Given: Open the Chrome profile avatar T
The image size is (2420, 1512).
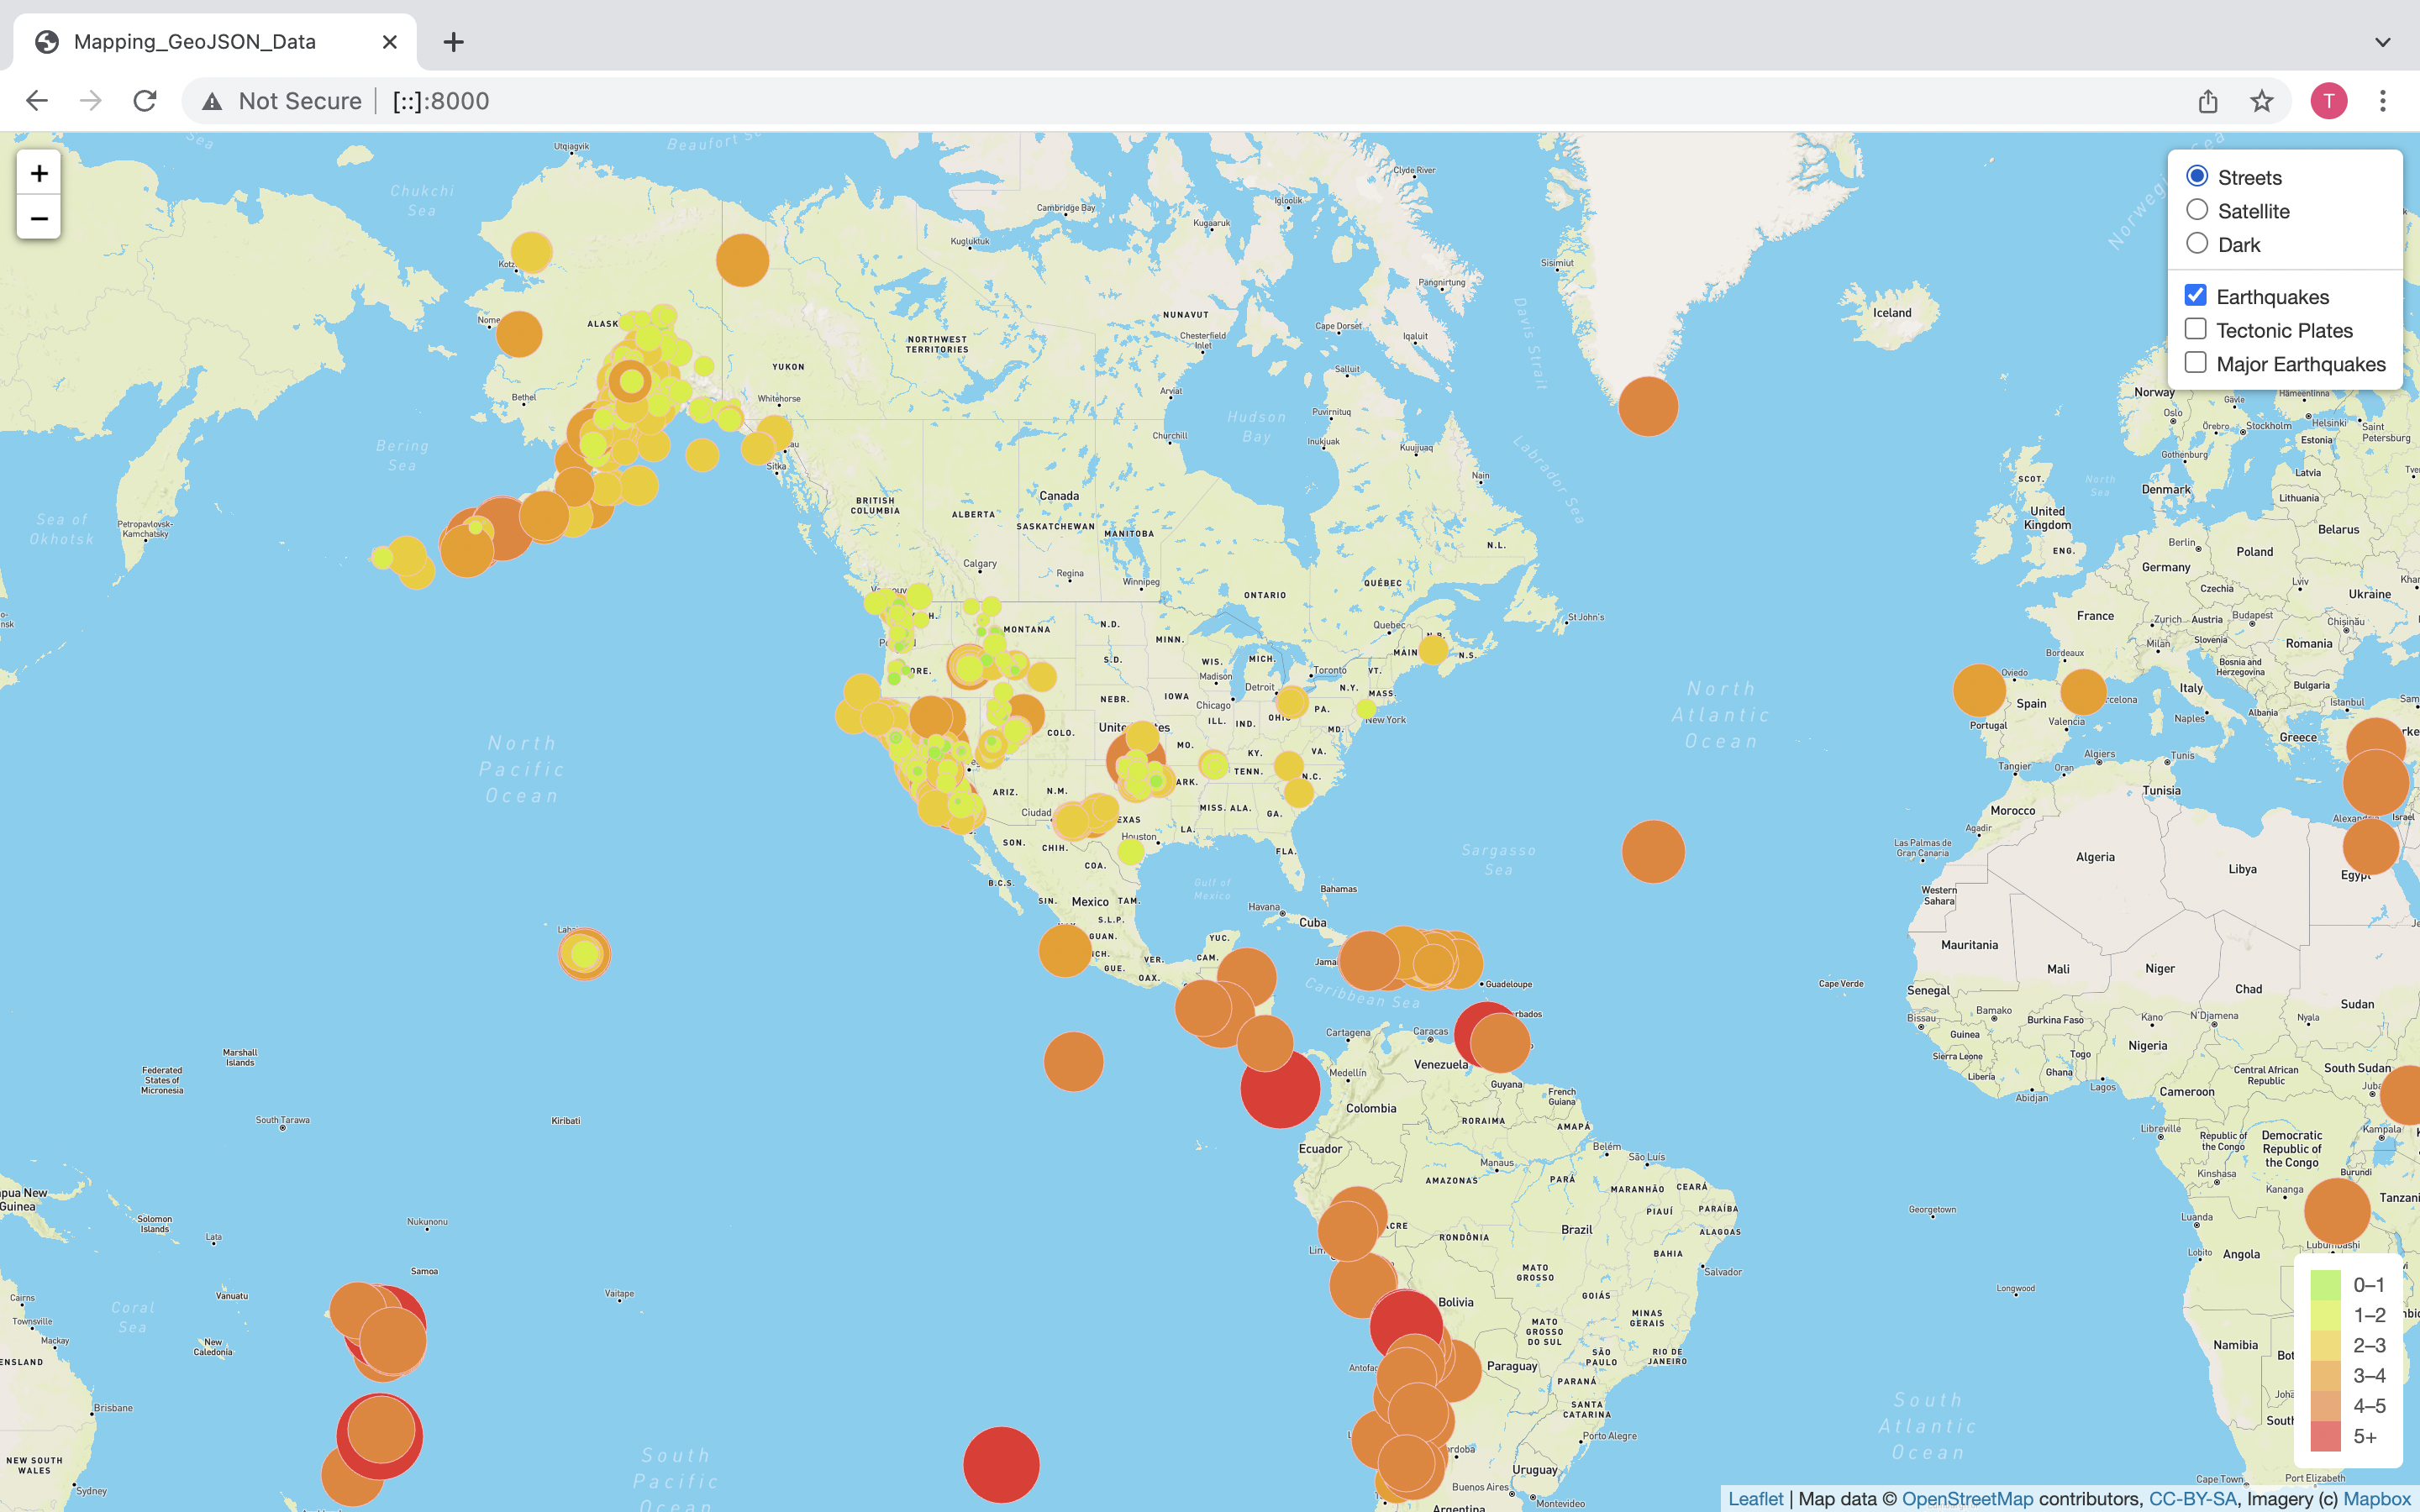Looking at the screenshot, I should coord(2329,101).
